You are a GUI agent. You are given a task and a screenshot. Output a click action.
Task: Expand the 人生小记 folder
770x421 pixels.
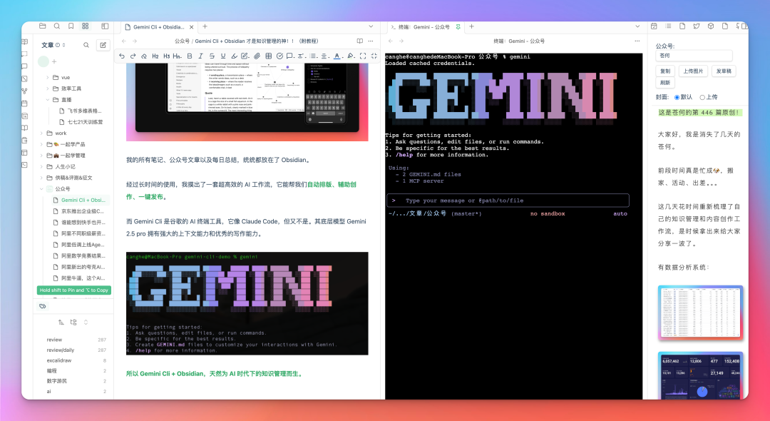pyautogui.click(x=41, y=166)
